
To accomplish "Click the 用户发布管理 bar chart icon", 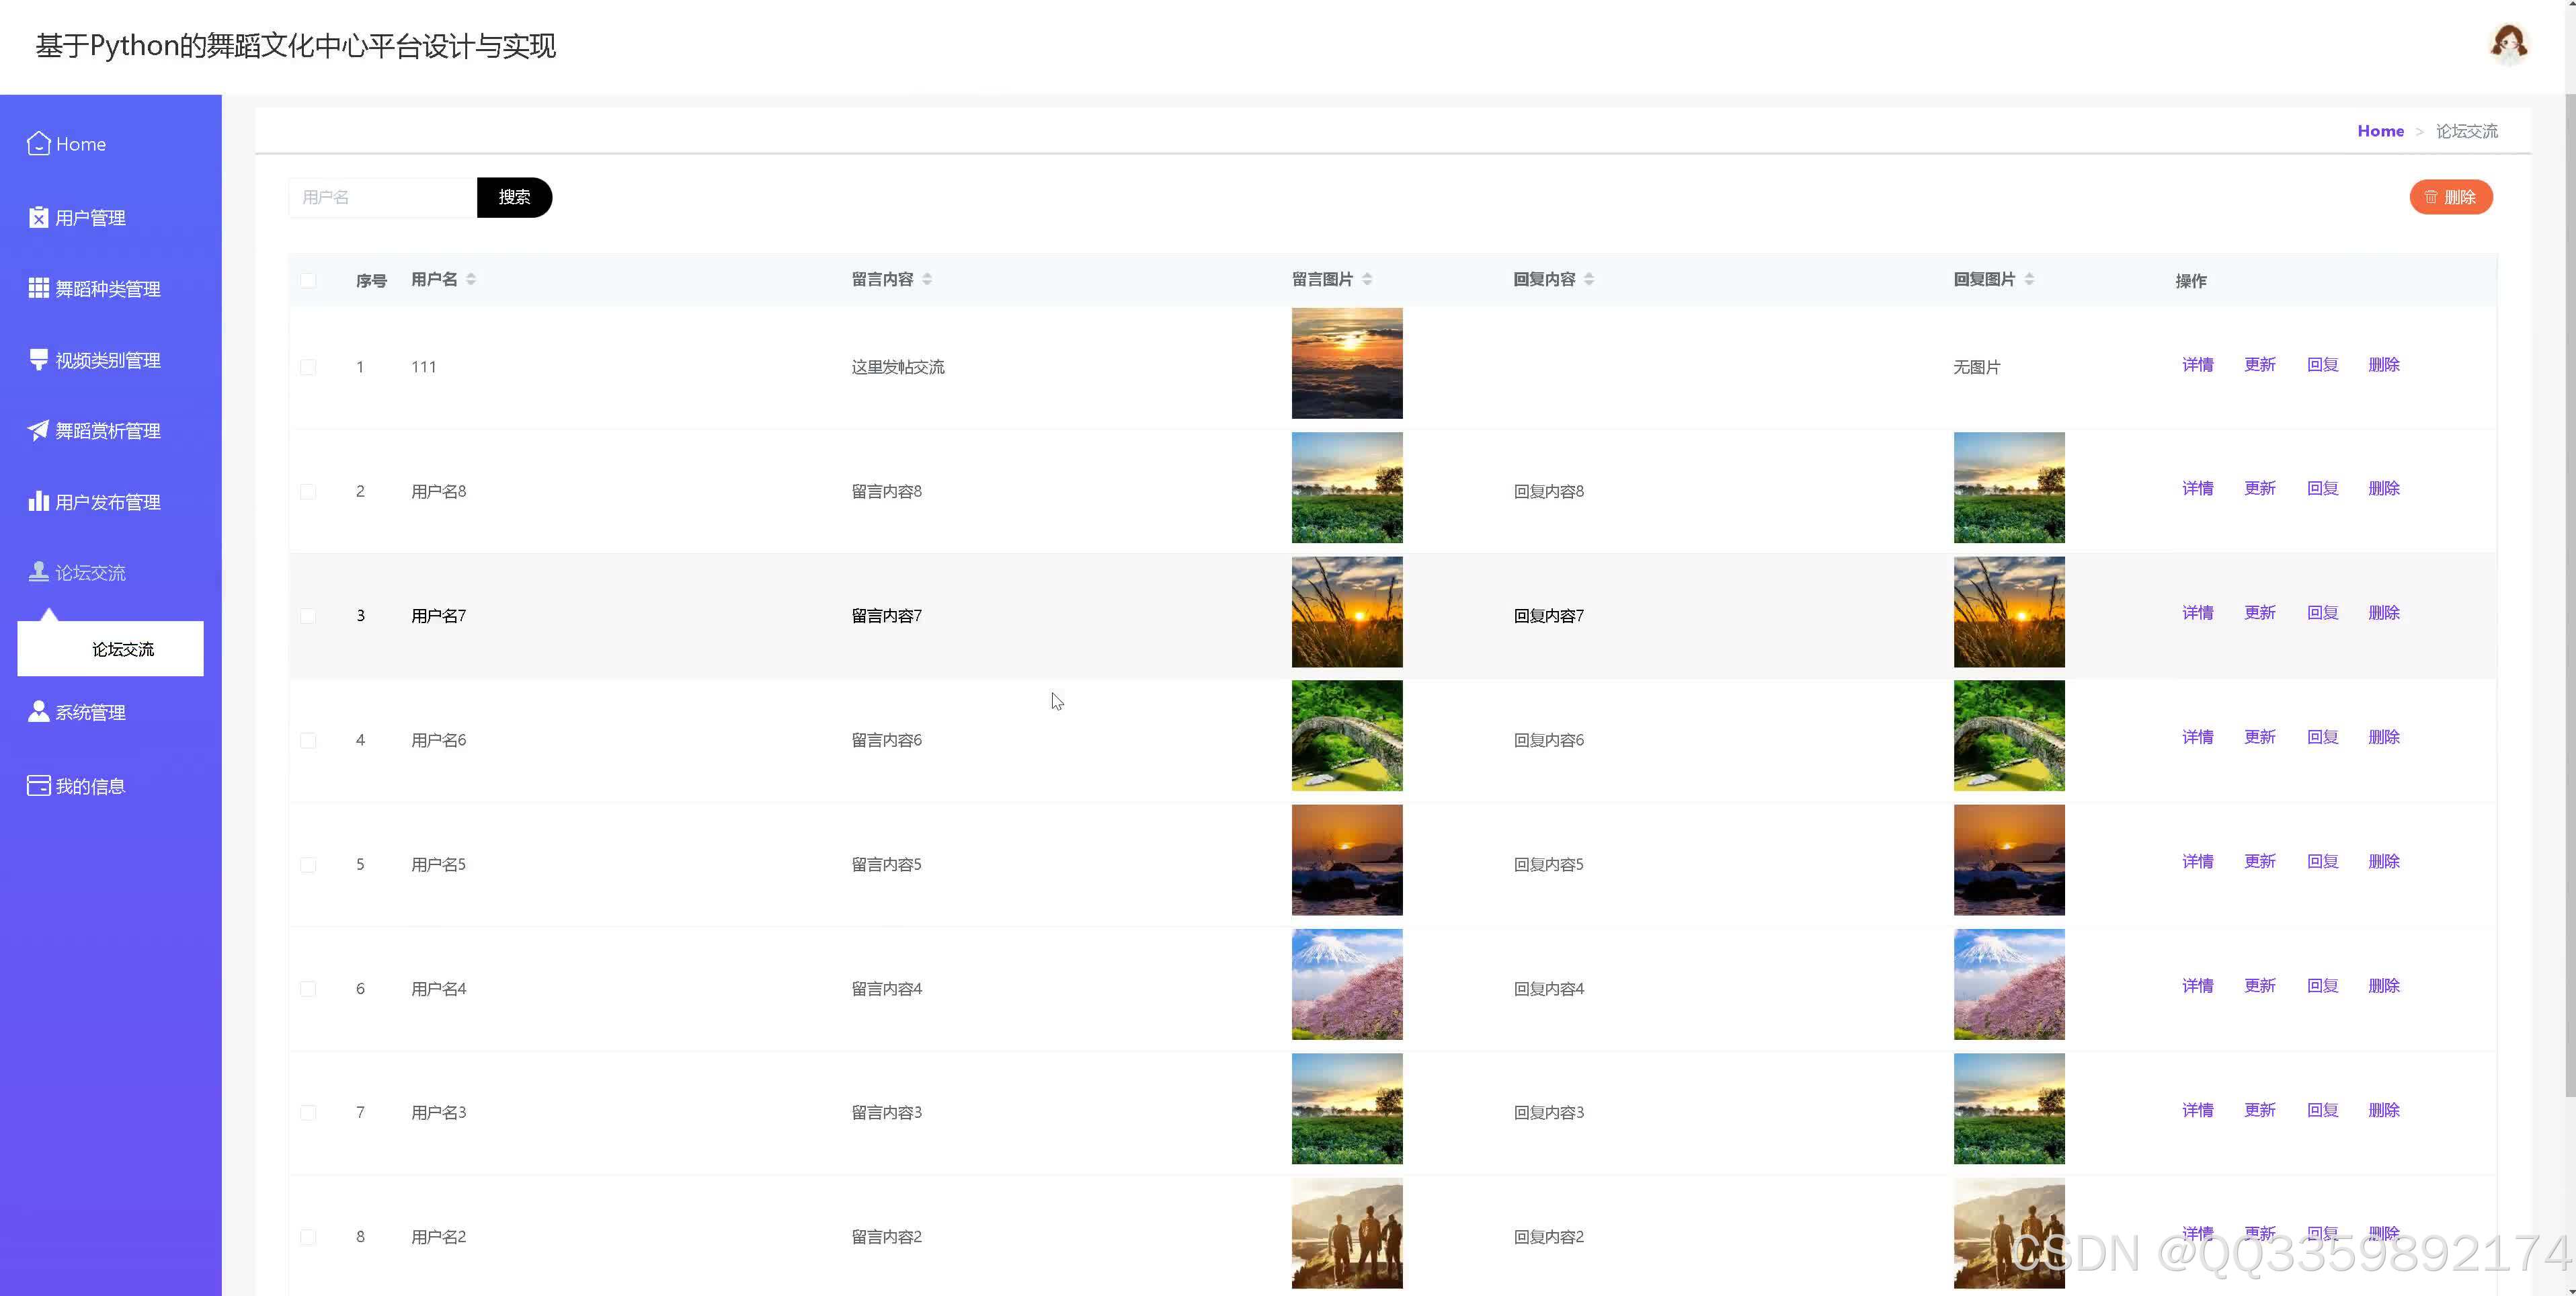I will tap(38, 501).
